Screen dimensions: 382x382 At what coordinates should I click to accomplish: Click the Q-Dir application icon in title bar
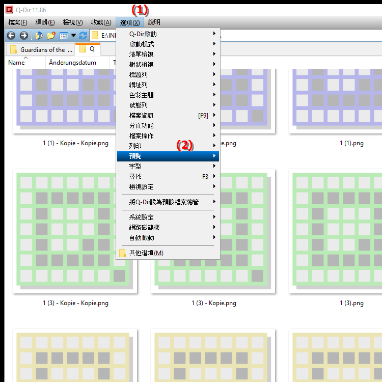click(x=9, y=10)
